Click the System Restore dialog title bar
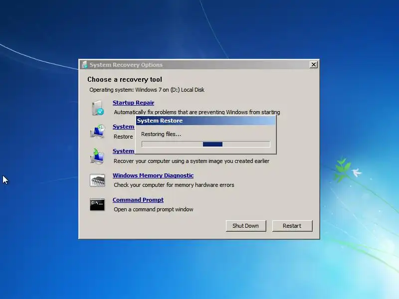399x299 pixels. pos(205,121)
